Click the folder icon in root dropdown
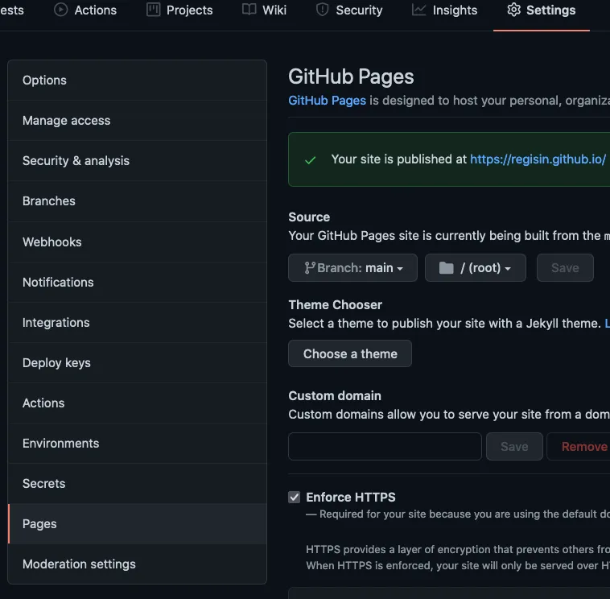The image size is (610, 599). 446,268
